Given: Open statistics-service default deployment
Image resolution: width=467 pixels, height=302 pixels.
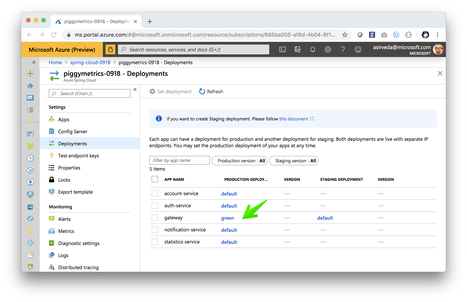Looking at the screenshot, I should [x=229, y=242].
